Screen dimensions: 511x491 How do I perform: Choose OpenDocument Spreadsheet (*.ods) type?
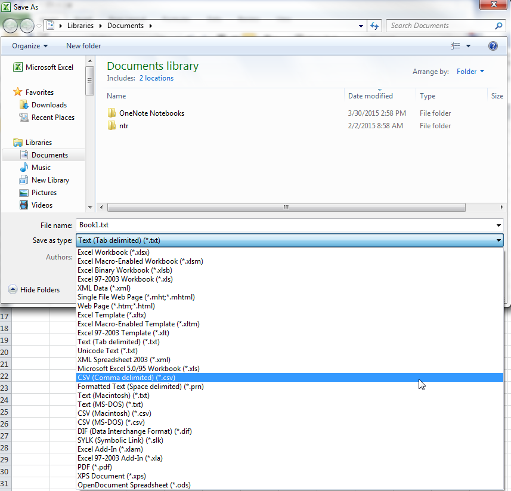click(290, 485)
